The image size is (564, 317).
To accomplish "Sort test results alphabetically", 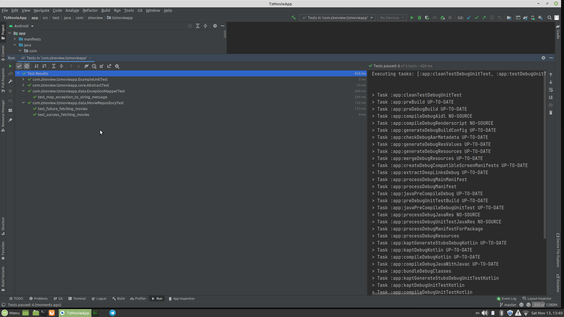I will (36, 66).
